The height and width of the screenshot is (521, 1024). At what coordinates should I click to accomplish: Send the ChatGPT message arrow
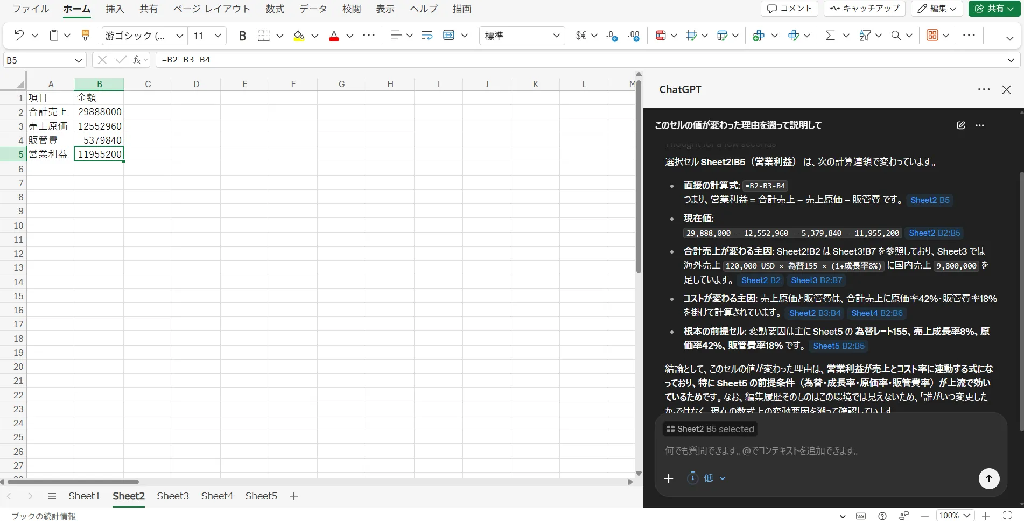989,478
